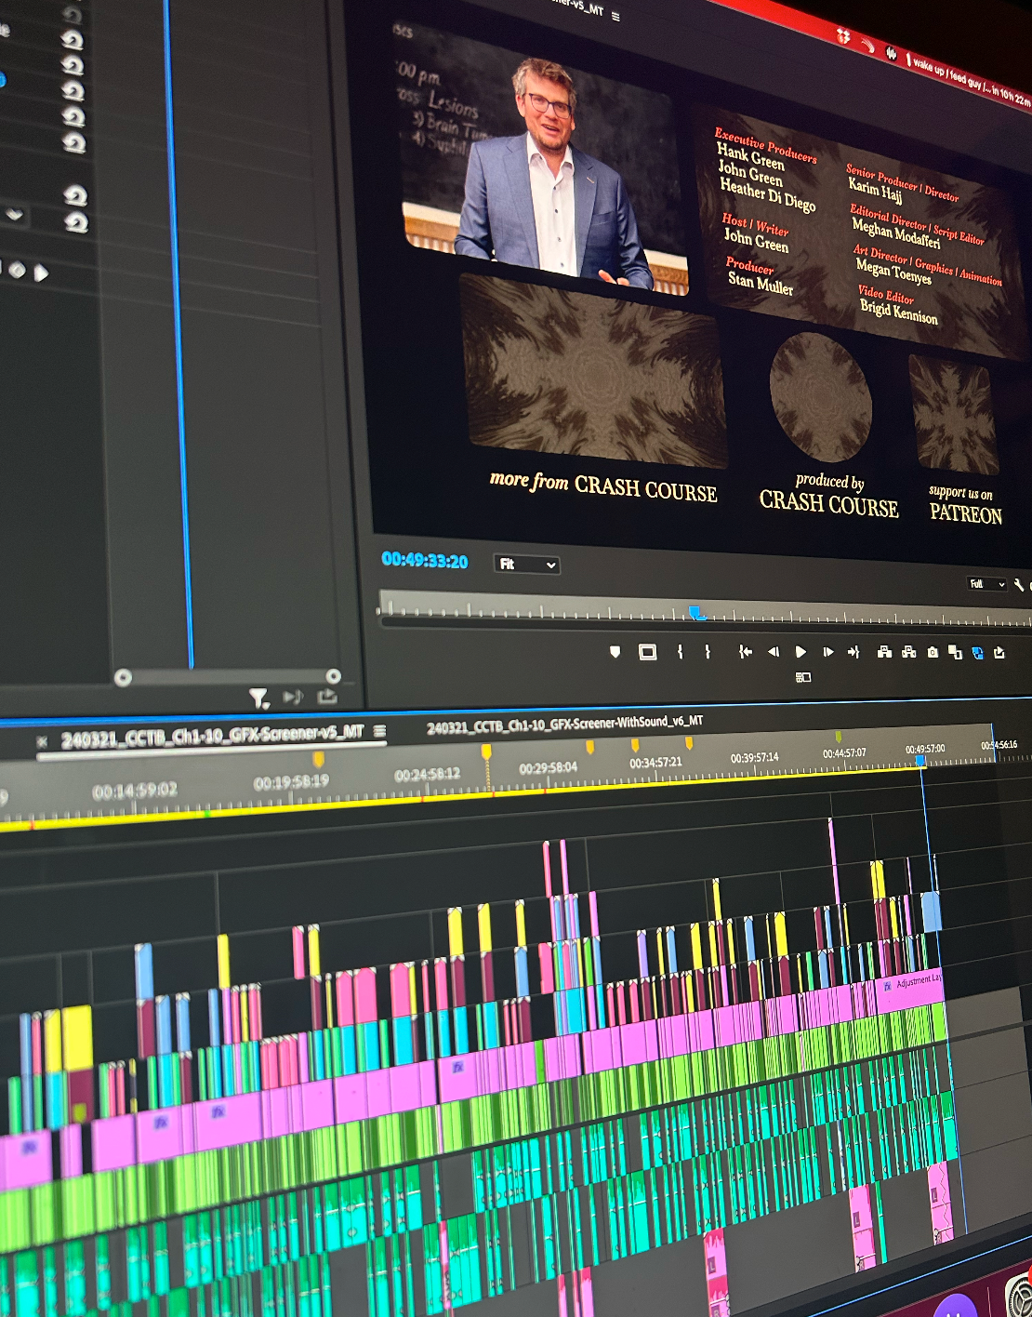Open the transport Button Editor
The image size is (1032, 1317).
pos(803,677)
